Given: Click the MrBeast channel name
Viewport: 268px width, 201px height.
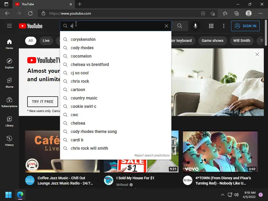Looking at the screenshot, I should pyautogui.click(x=122, y=185).
